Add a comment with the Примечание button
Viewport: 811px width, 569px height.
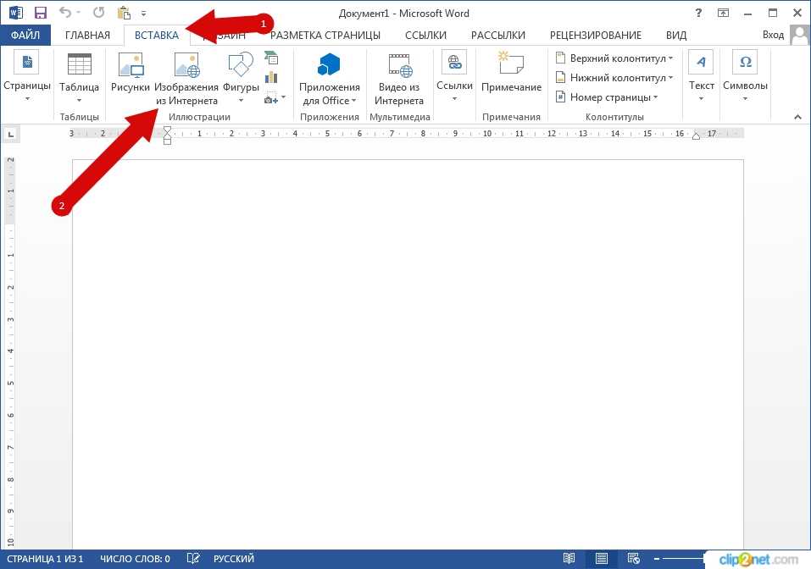511,72
